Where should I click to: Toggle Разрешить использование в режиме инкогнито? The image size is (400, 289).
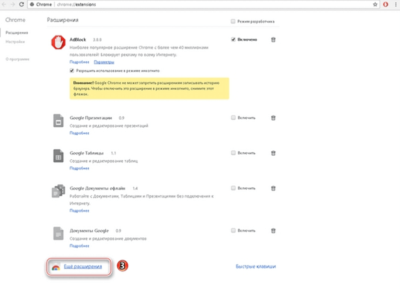(x=72, y=71)
